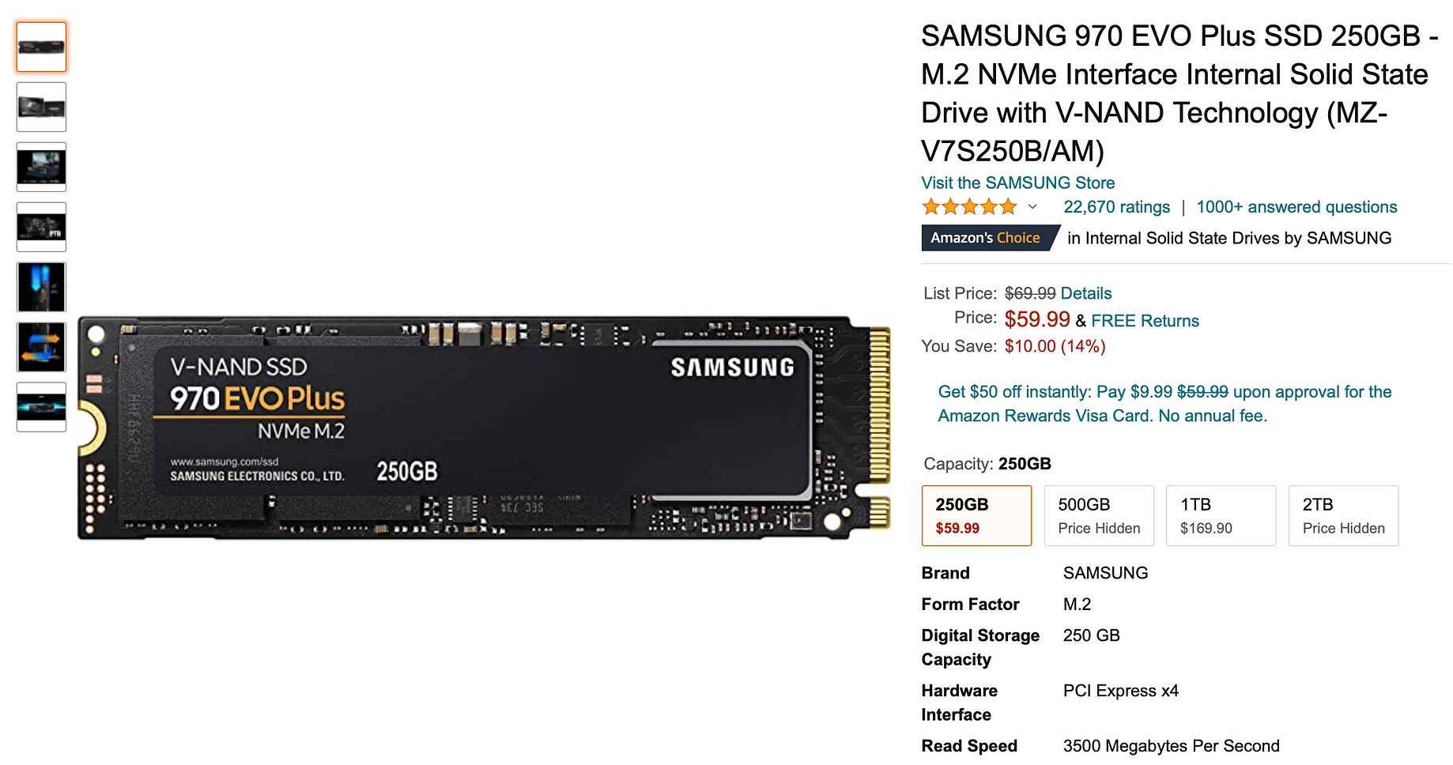Open the FREE Returns link

pyautogui.click(x=1145, y=321)
